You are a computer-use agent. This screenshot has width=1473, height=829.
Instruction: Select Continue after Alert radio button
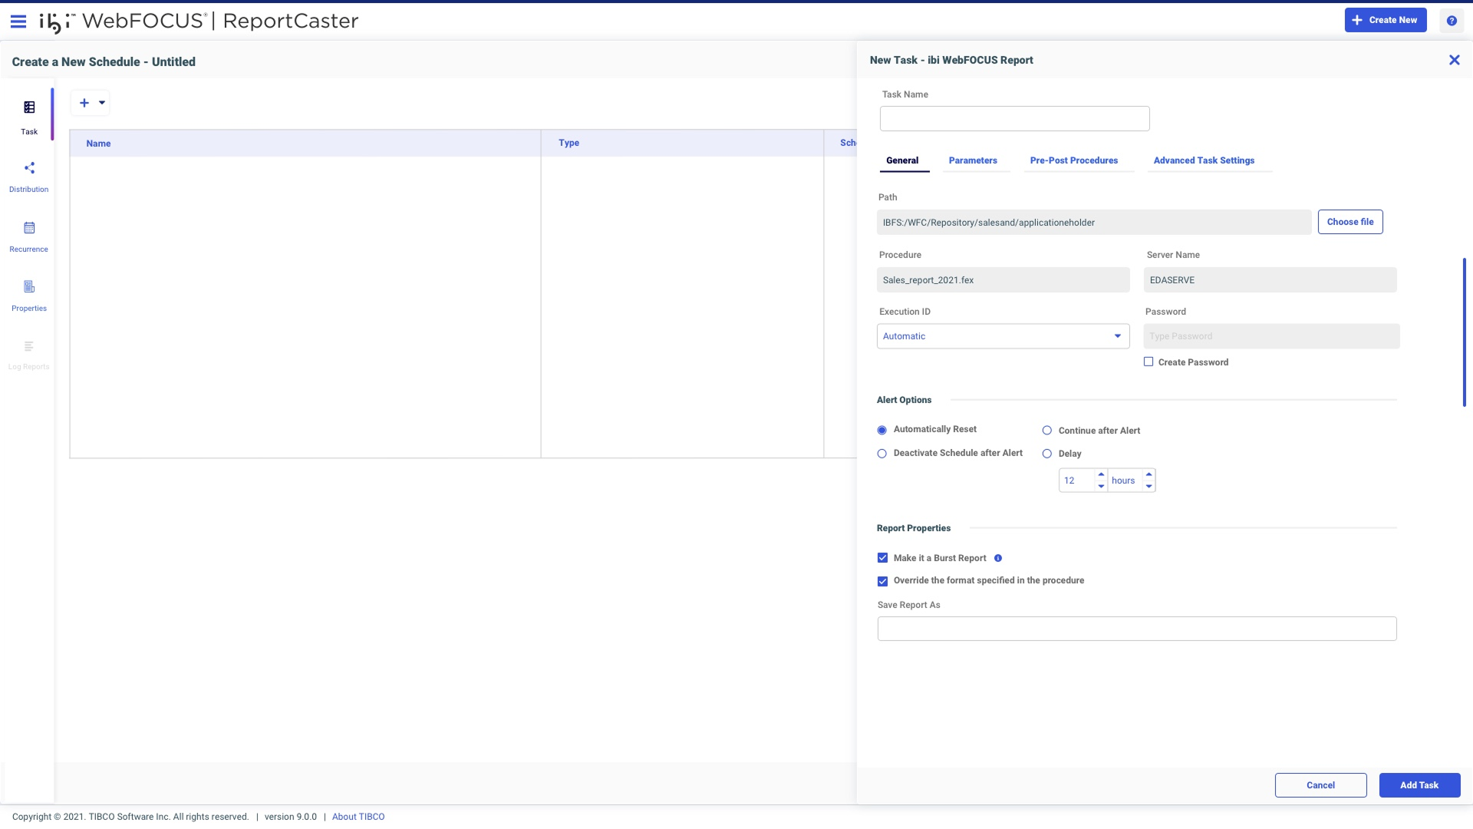[1047, 431]
